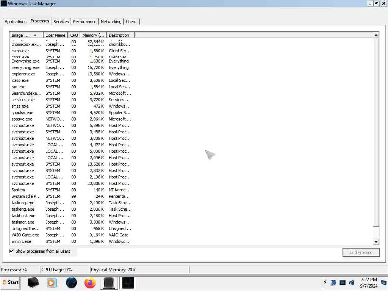Click the process list scroll down arrow

click(376, 242)
